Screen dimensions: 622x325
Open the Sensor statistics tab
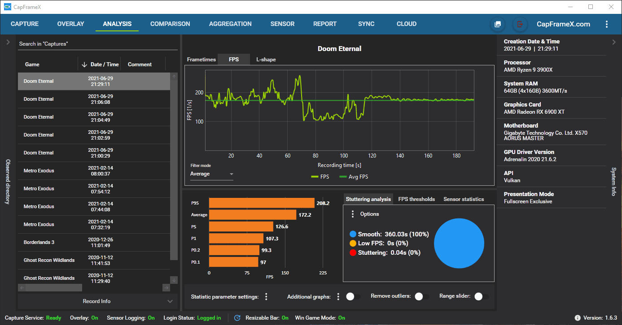click(464, 199)
